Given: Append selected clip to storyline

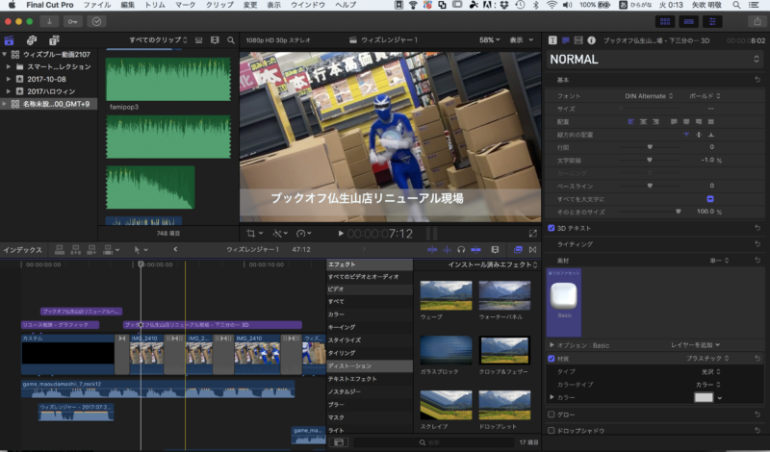Looking at the screenshot, I should click(91, 250).
